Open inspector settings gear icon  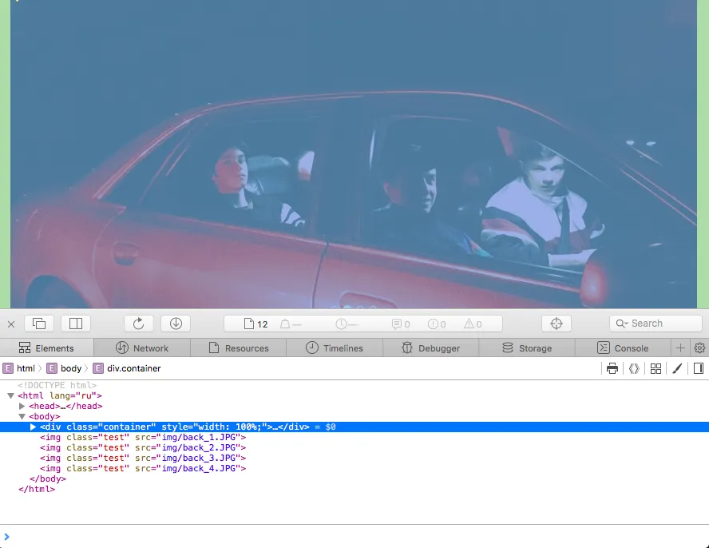699,348
